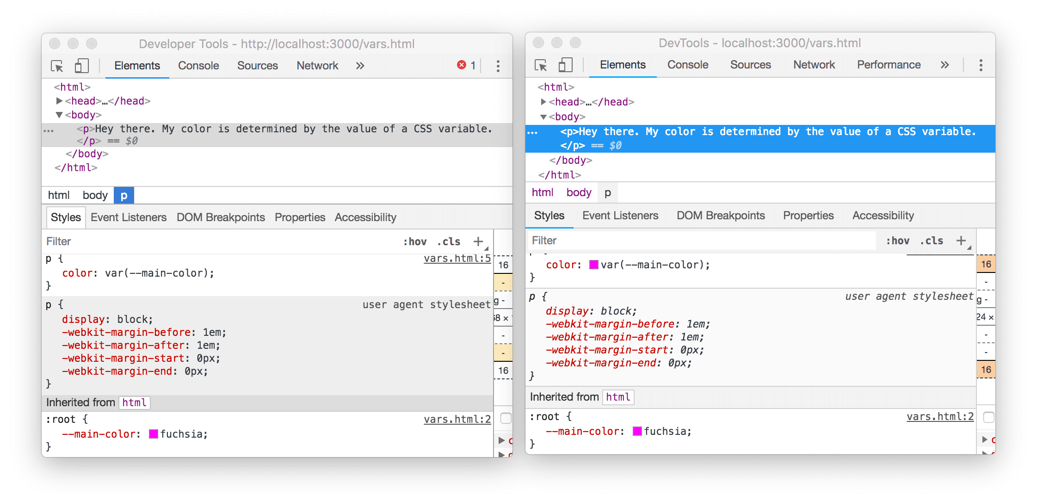Enable :hov pseudo-class forcing in right window
The height and width of the screenshot is (495, 1037).
pos(899,240)
